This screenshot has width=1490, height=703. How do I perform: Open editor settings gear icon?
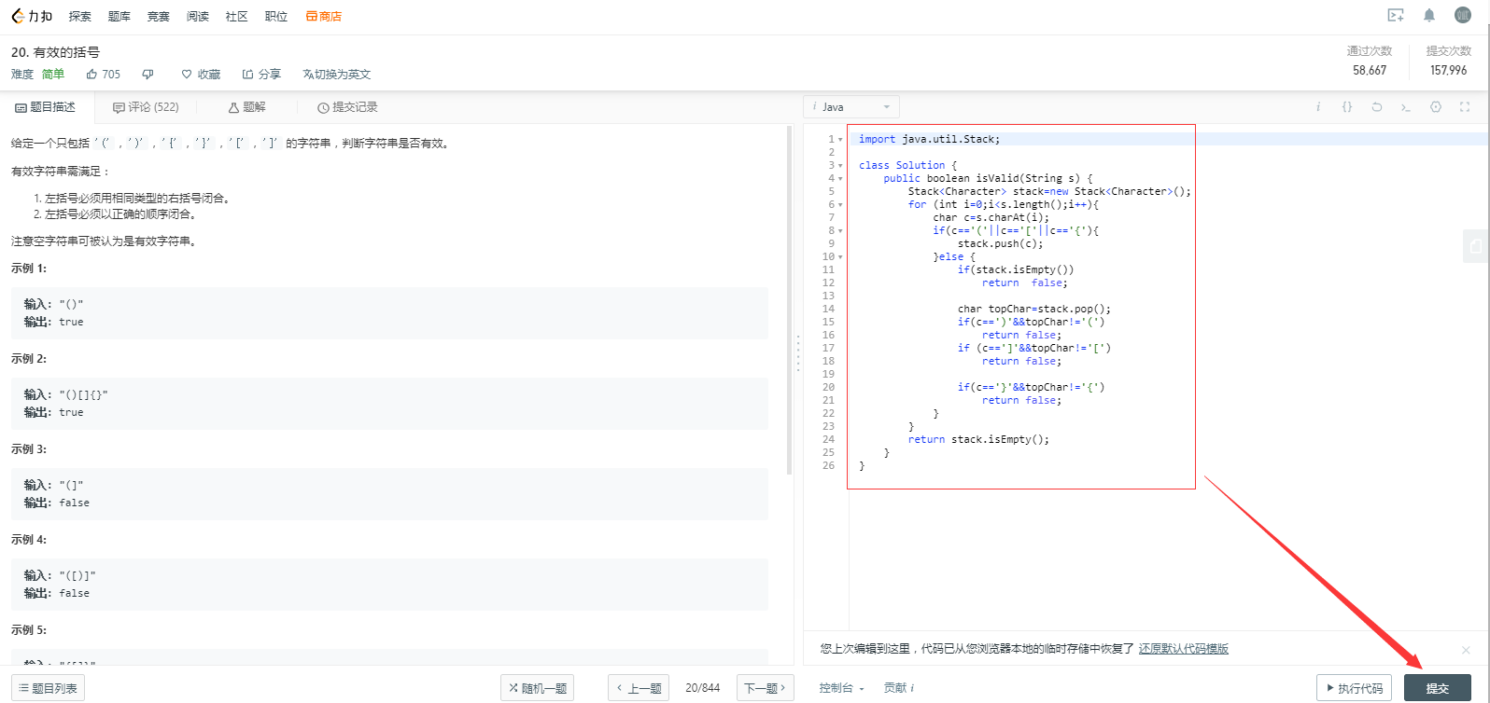tap(1436, 107)
